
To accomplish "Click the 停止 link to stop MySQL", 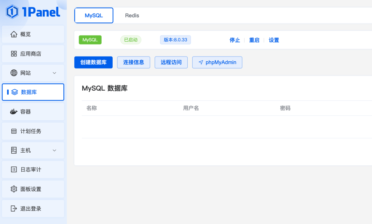I will [235, 40].
